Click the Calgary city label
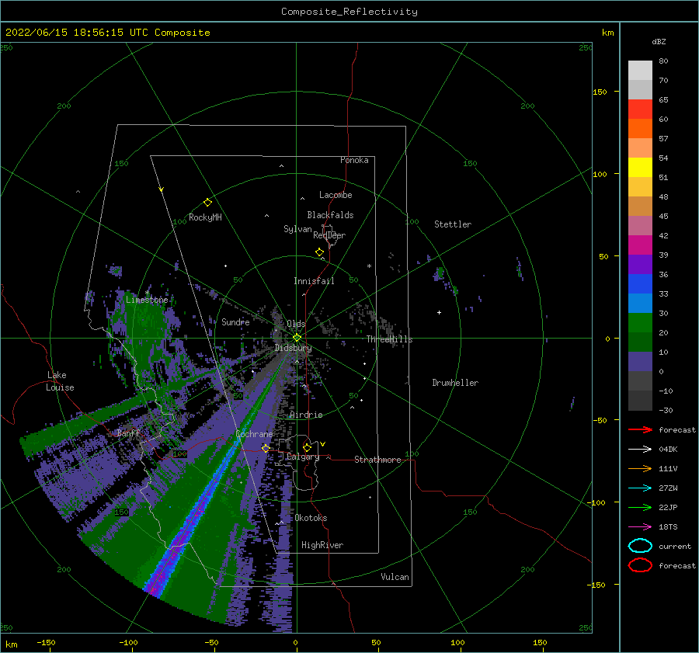Image resolution: width=699 pixels, height=653 pixels. (303, 457)
